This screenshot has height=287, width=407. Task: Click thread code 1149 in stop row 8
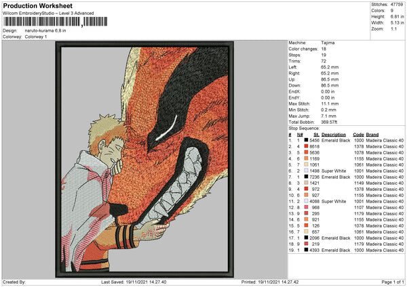pos(359,183)
